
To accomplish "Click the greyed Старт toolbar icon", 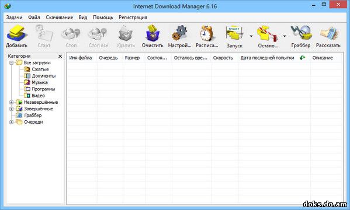I will pos(44,33).
